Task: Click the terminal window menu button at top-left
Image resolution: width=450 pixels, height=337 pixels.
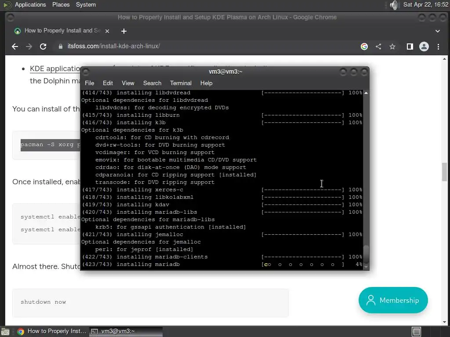Action: pyautogui.click(x=86, y=72)
